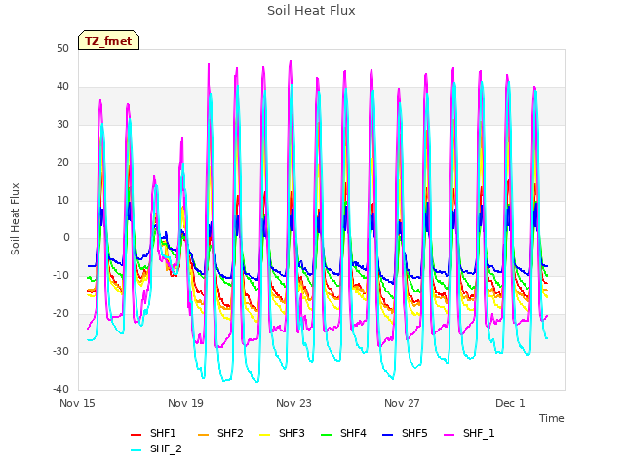Click the SHF3 yellow legend swatch
Screen dimensions: 624x468
[x=264, y=435]
